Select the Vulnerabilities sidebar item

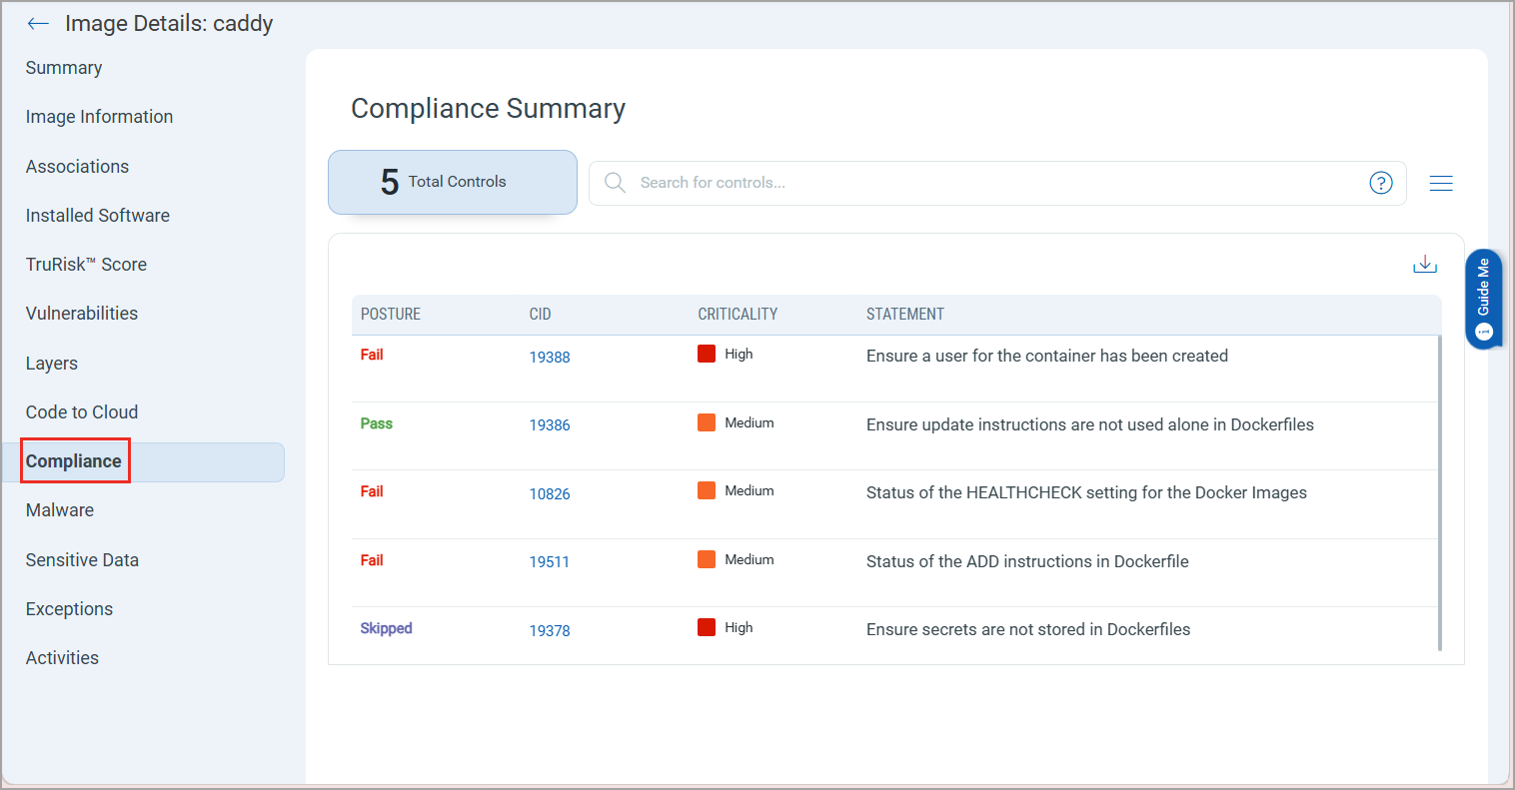(x=82, y=314)
